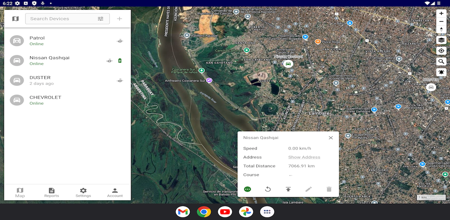Click Patrol's ignition status icon

pyautogui.click(x=120, y=41)
